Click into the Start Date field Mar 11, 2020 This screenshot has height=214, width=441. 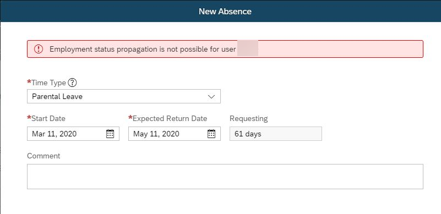pyautogui.click(x=73, y=134)
